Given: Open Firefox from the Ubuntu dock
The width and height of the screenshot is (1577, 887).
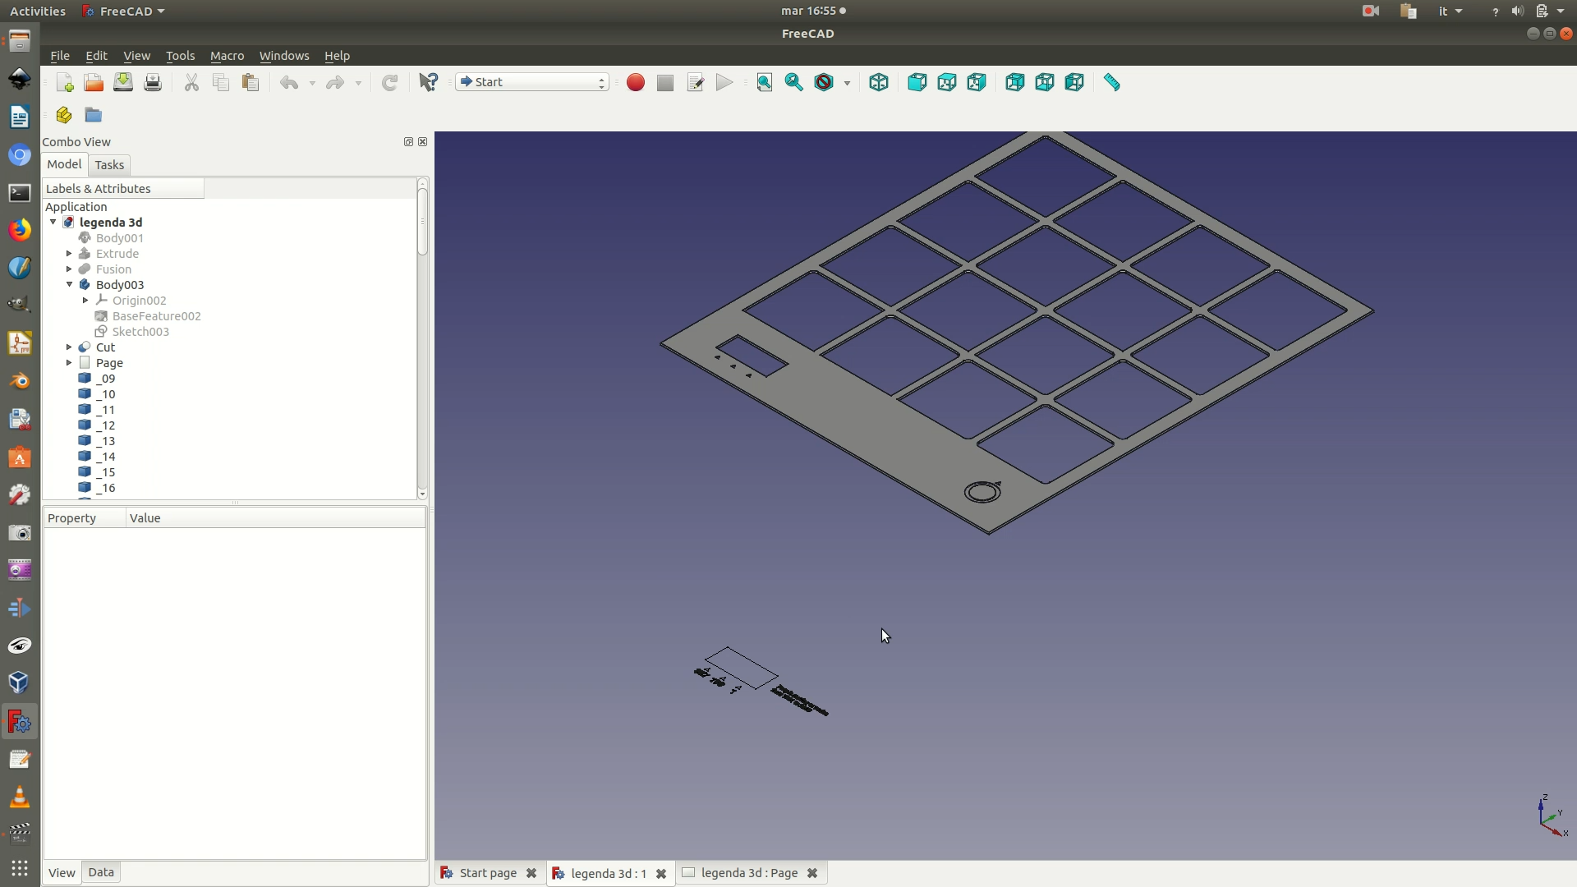Looking at the screenshot, I should (x=20, y=229).
